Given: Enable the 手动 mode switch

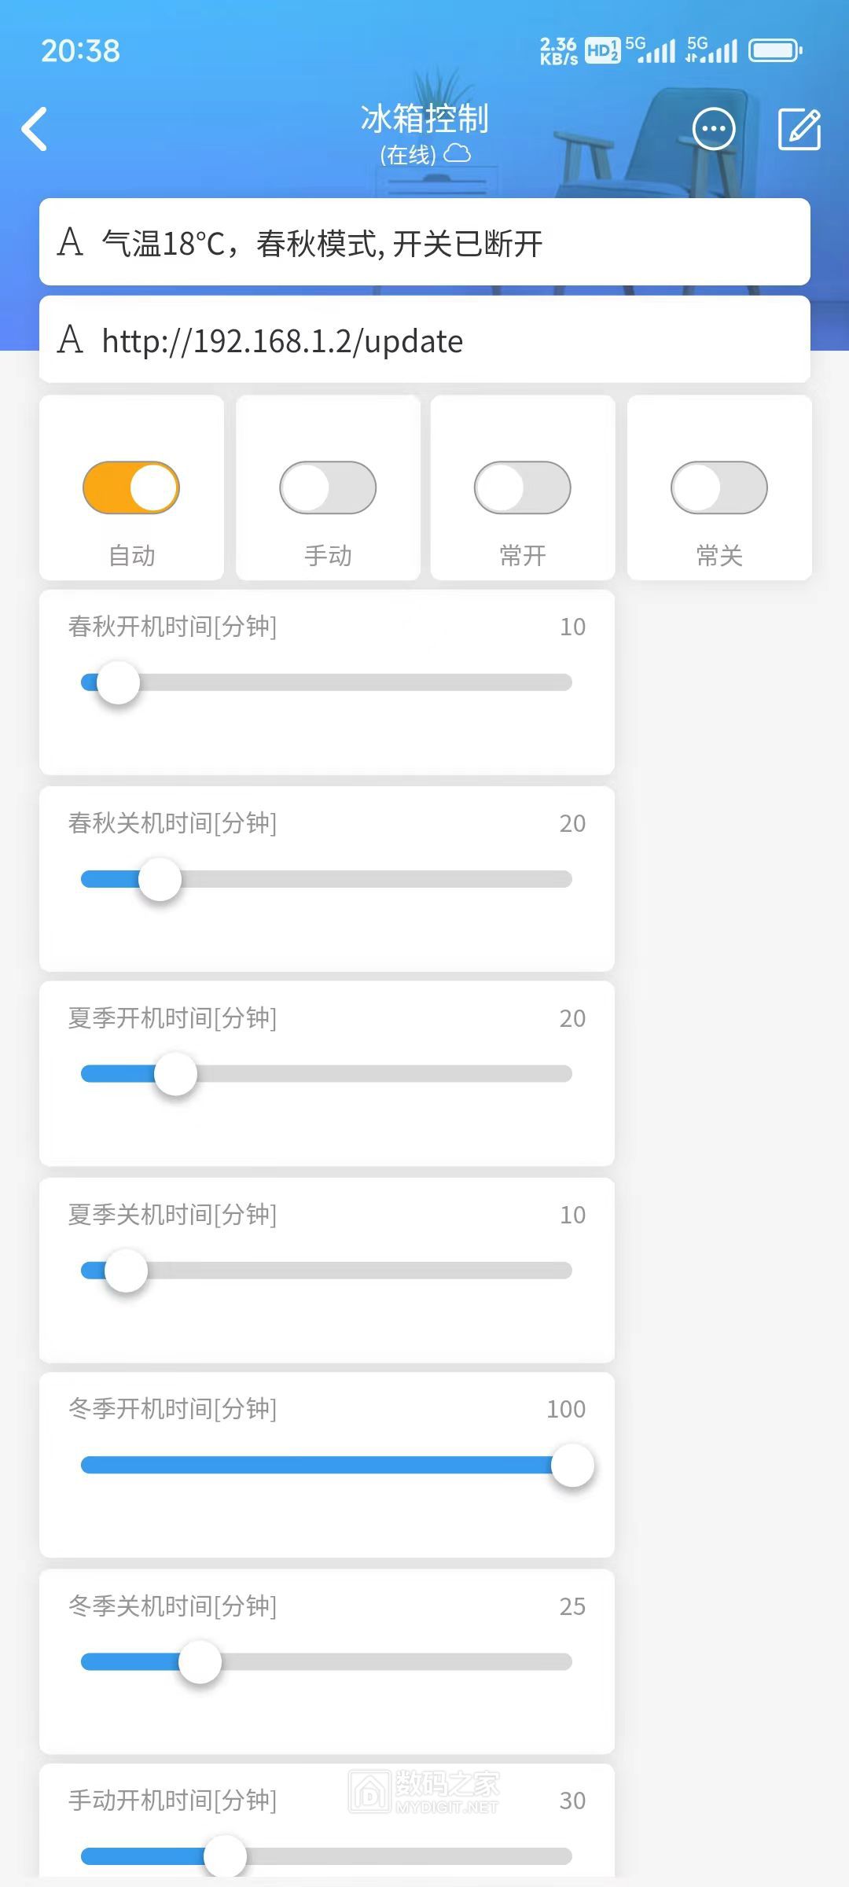Looking at the screenshot, I should (x=328, y=487).
